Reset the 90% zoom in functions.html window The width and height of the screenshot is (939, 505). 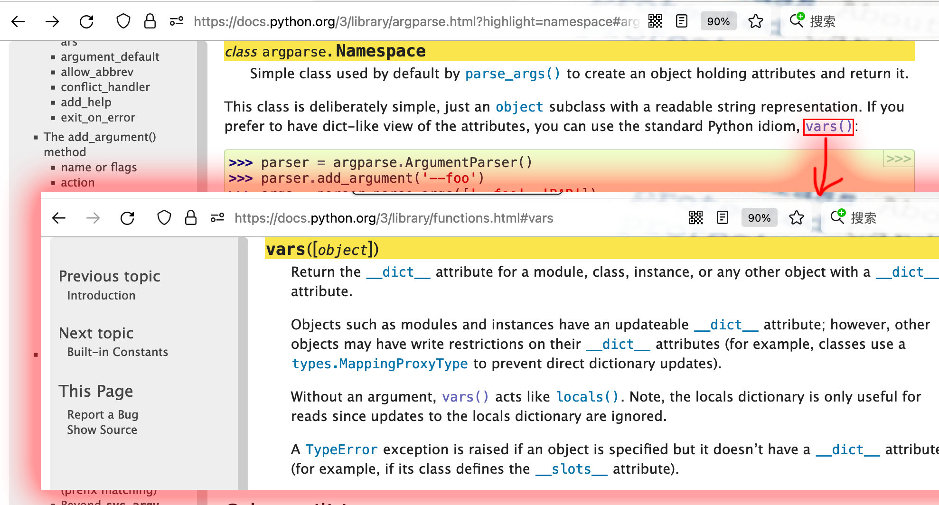click(759, 218)
